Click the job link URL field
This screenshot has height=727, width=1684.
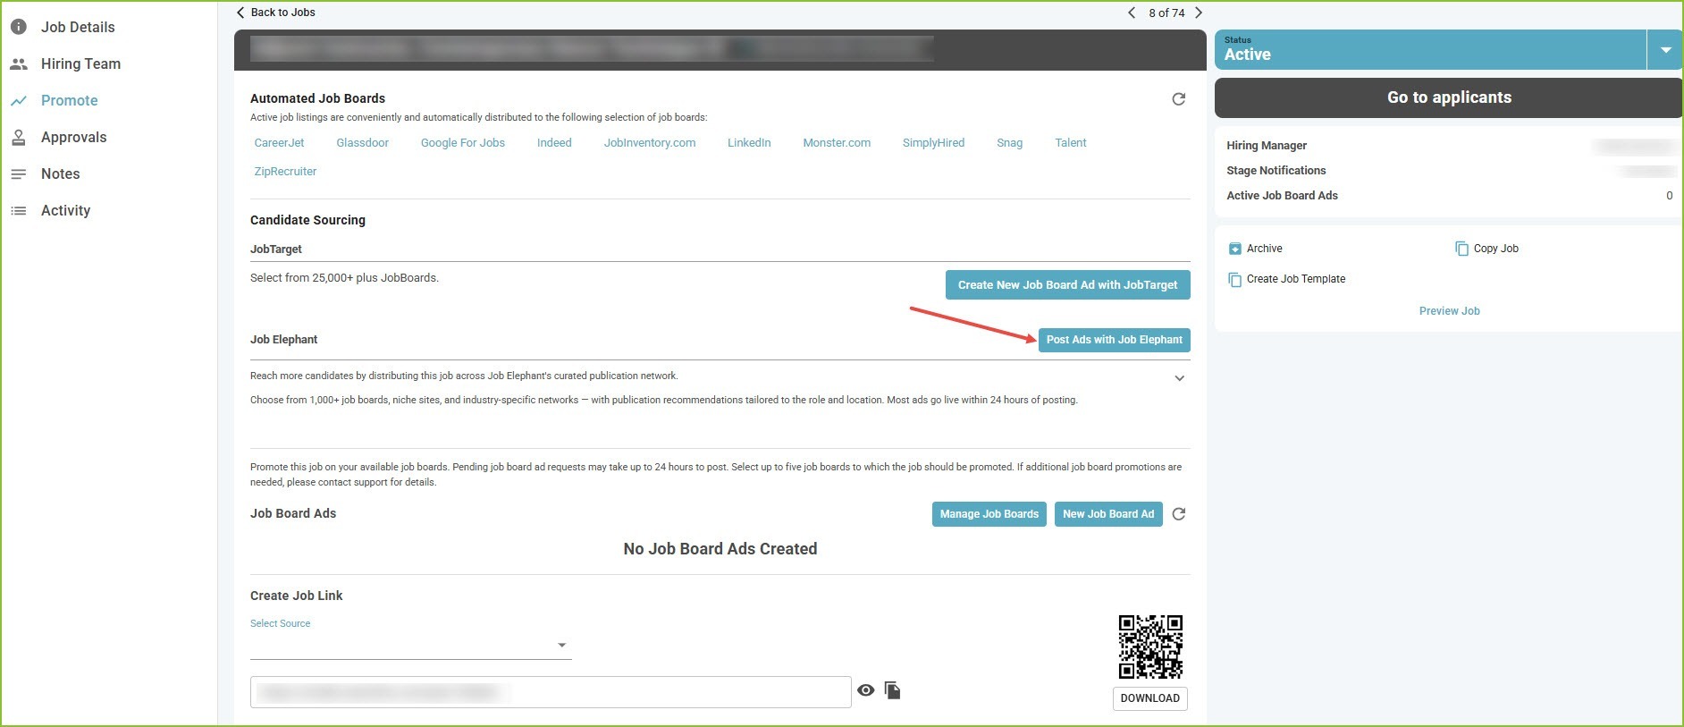[551, 692]
